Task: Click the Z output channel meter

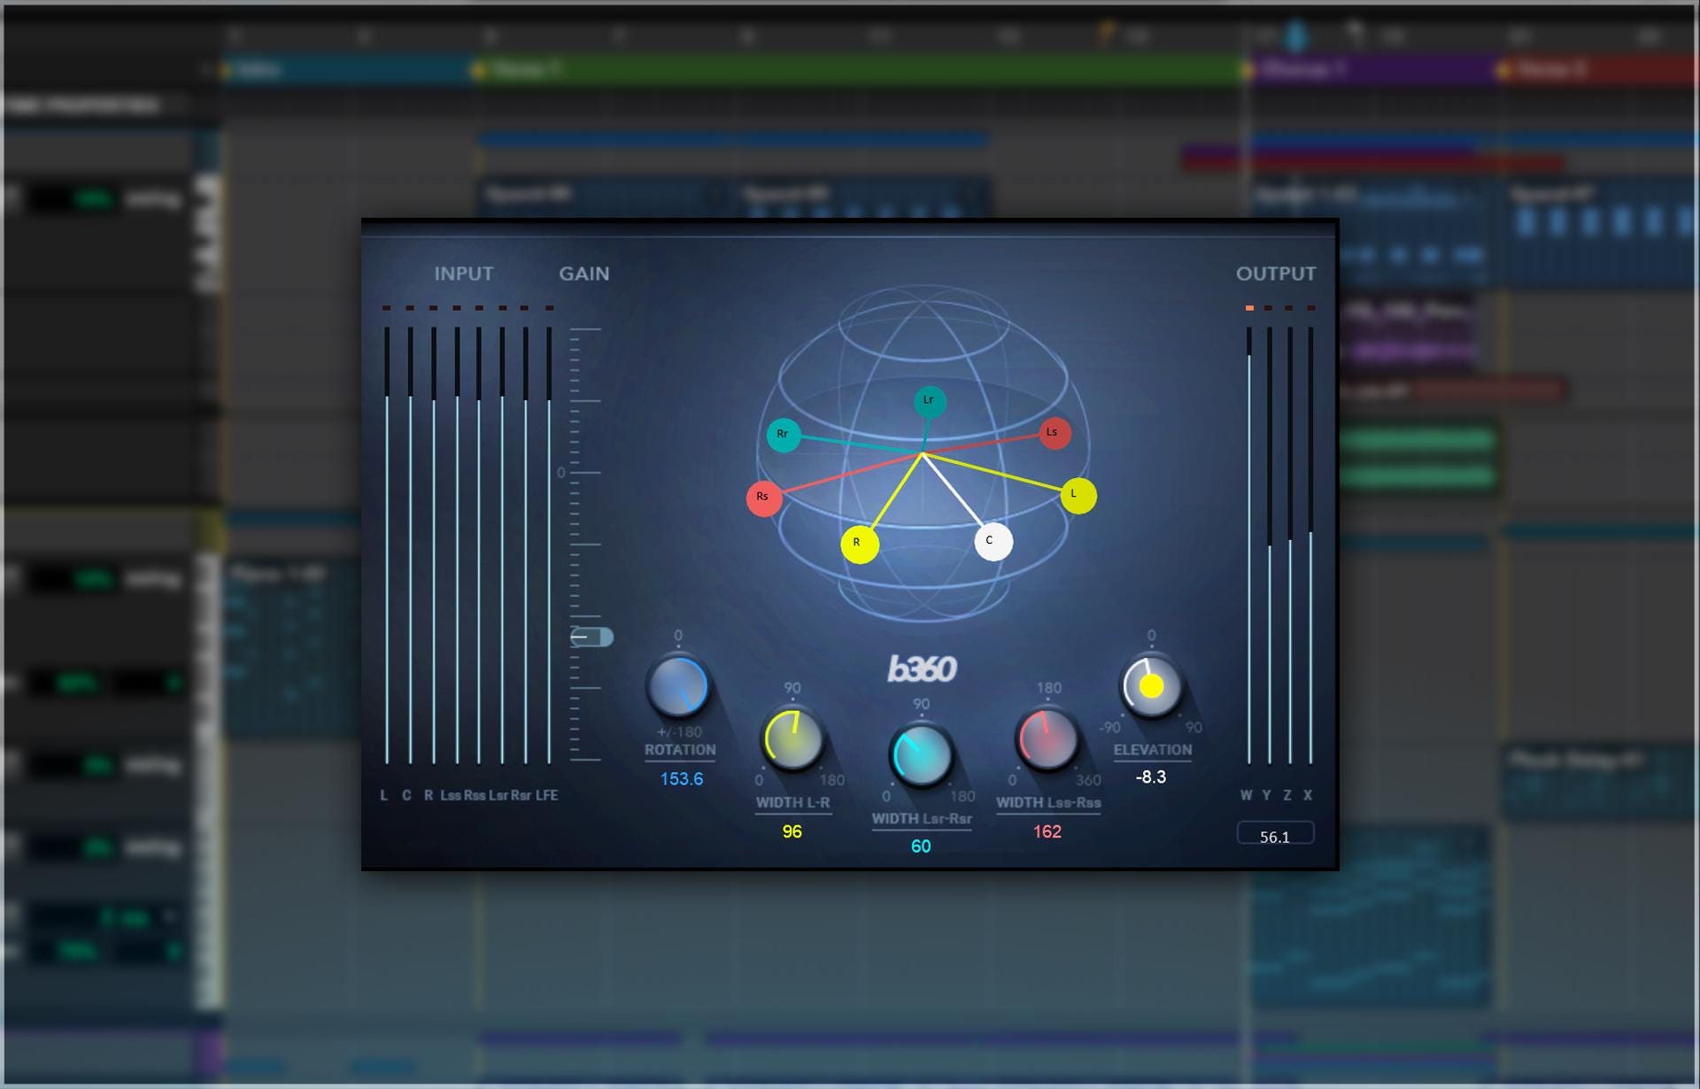Action: click(1290, 544)
